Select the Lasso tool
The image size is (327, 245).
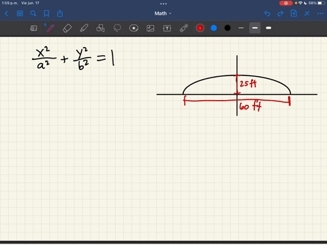pos(117,28)
